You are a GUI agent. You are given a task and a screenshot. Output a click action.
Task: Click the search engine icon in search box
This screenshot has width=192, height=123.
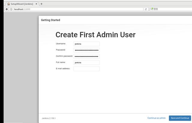coord(152,9)
